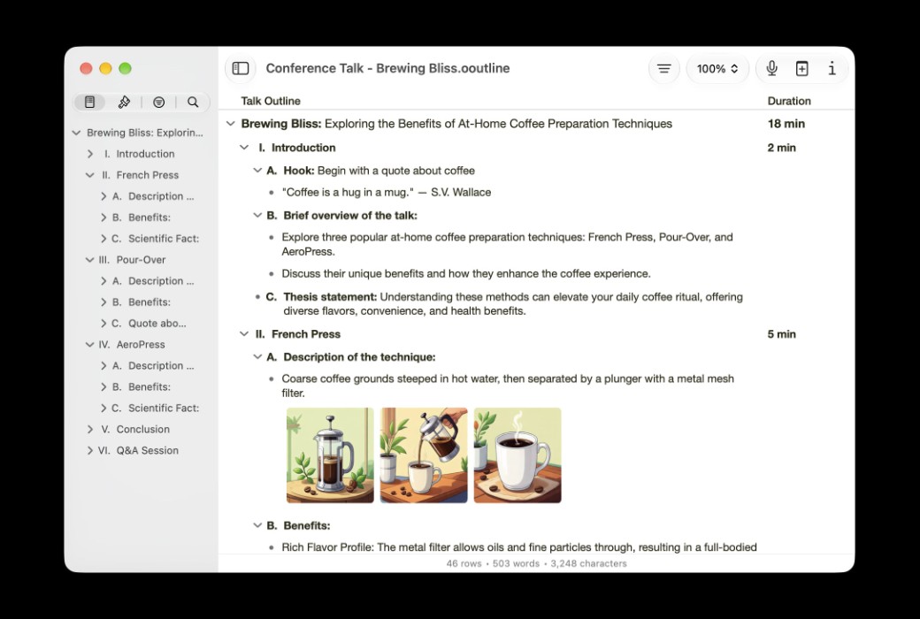Select VI. Q&A Session in sidebar
This screenshot has width=920, height=619.
(138, 450)
